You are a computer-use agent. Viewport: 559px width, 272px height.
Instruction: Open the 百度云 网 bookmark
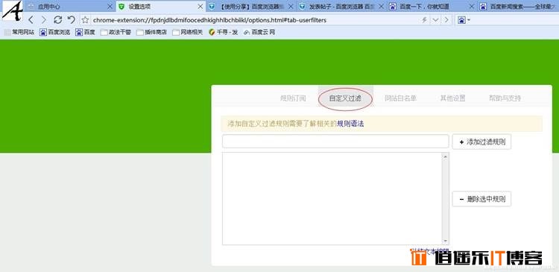[259, 32]
